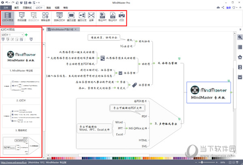Select the 导出可编辑的PDF文件 callout node
Image resolution: width=243 pixels, height=165 pixels.
pos(128,108)
